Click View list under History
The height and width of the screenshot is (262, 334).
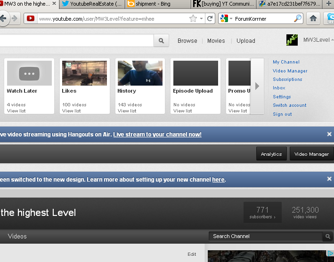127,111
